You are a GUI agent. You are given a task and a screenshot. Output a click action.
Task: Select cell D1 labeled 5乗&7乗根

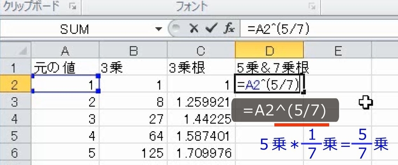pos(269,67)
